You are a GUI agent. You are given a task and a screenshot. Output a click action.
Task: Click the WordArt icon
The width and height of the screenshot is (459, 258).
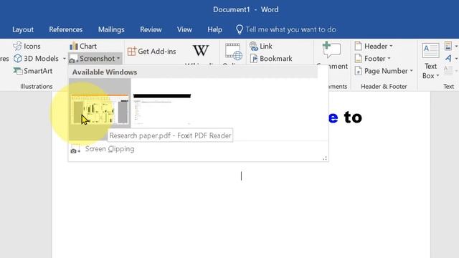[448, 58]
